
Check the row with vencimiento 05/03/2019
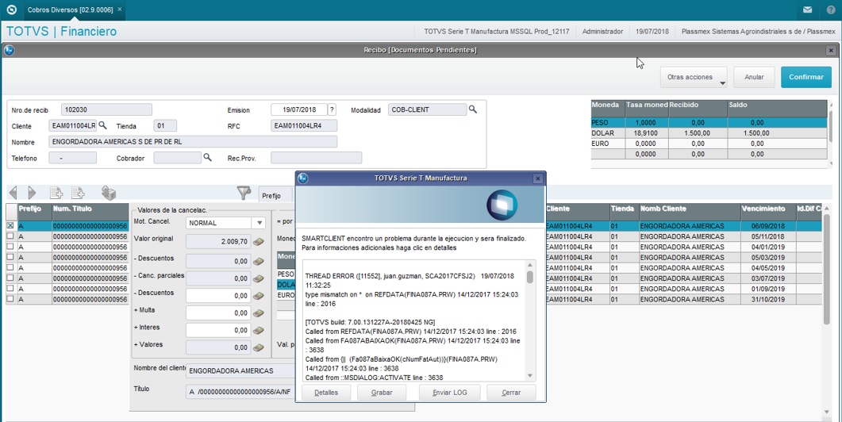coord(10,257)
